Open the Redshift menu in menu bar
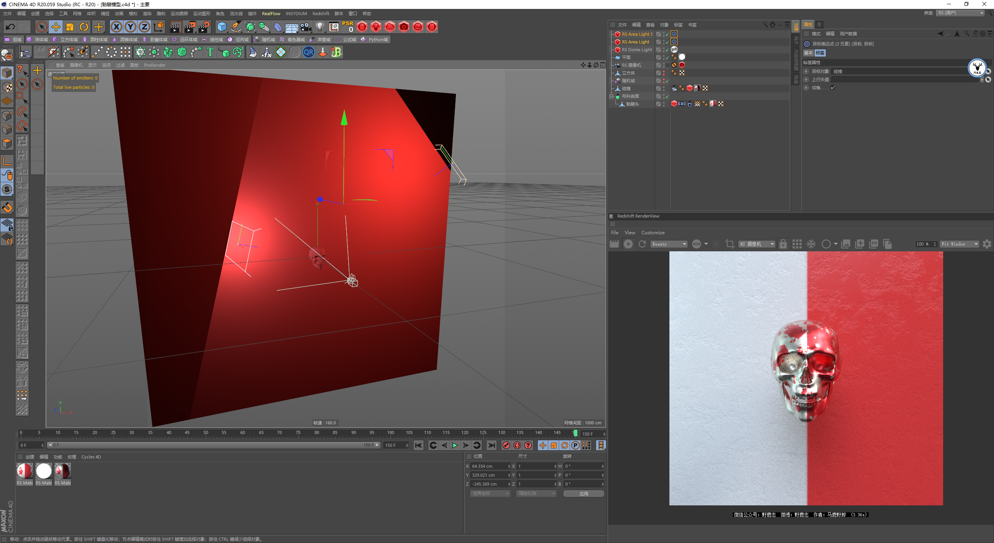This screenshot has width=994, height=543. [320, 14]
